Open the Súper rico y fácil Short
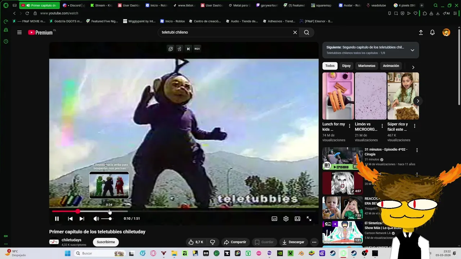 (403, 96)
